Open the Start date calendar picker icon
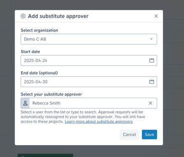 (152, 60)
